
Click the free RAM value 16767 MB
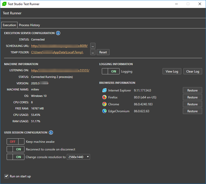(37, 108)
